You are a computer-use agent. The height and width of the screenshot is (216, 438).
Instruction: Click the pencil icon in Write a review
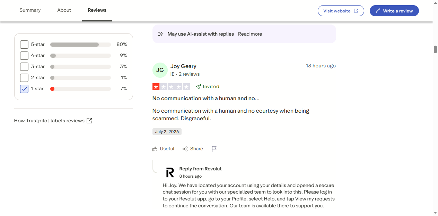tap(378, 11)
